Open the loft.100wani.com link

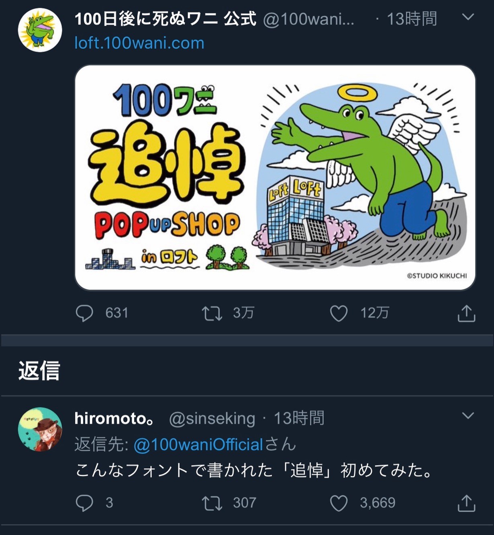(x=139, y=43)
